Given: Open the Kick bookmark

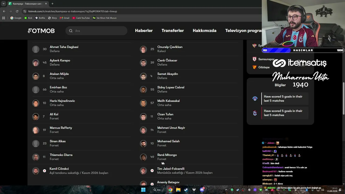Looking at the screenshot, I should click(28, 18).
